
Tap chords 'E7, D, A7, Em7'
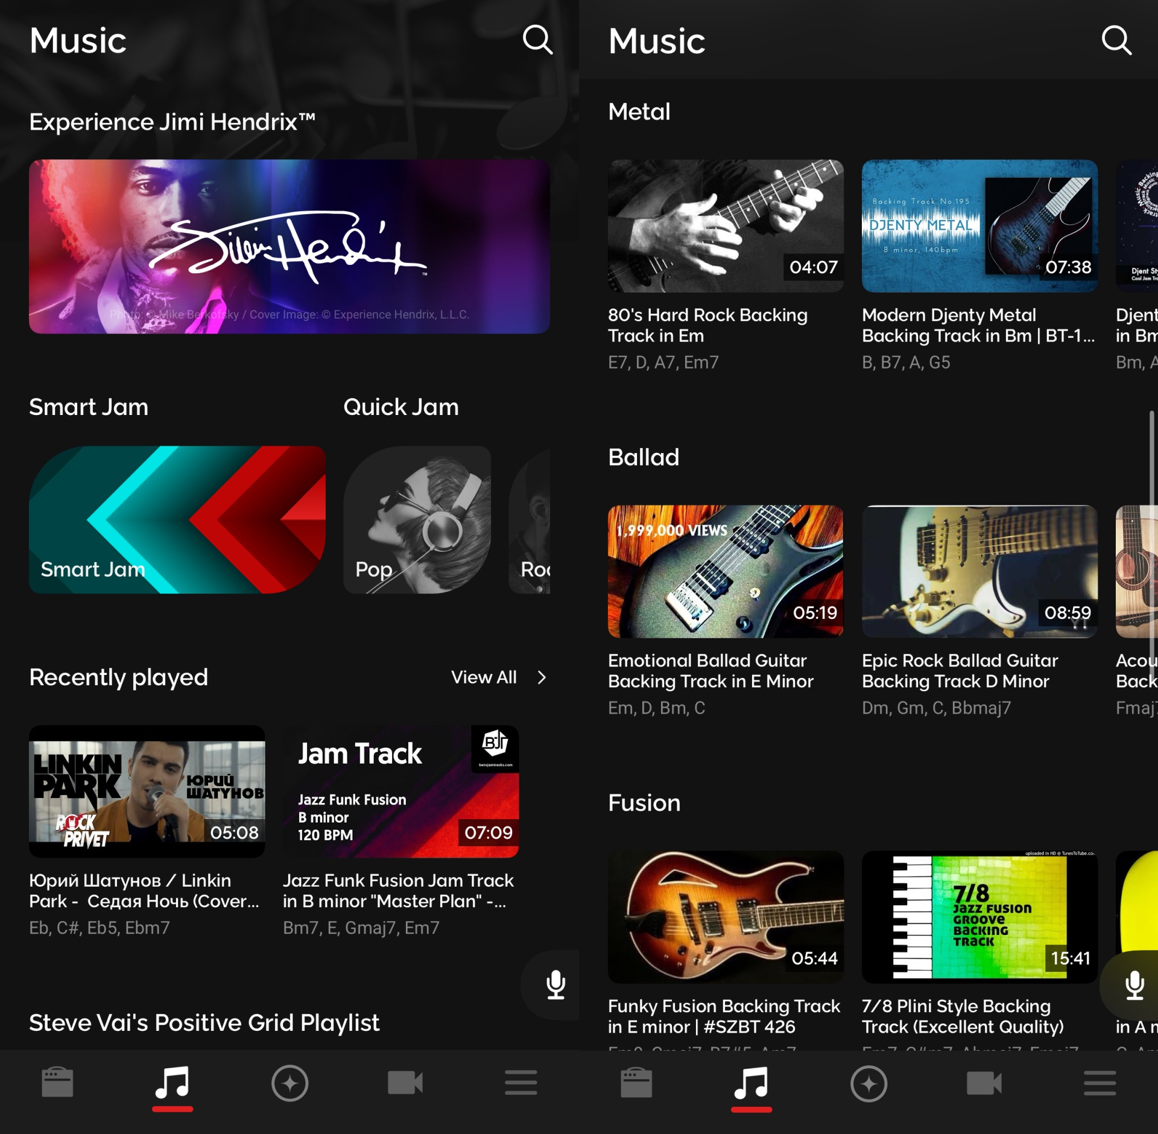point(663,362)
